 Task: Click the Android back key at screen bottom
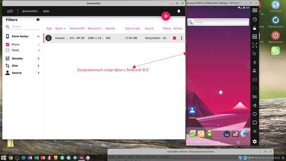[x=198, y=142]
